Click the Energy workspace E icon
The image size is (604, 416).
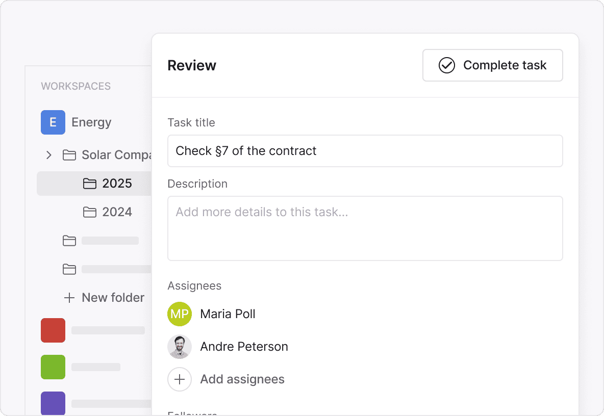click(x=53, y=122)
